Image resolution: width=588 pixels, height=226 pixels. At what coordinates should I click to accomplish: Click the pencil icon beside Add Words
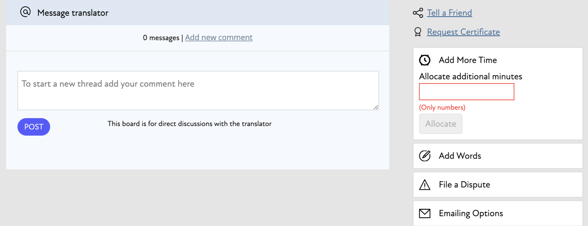coord(425,156)
